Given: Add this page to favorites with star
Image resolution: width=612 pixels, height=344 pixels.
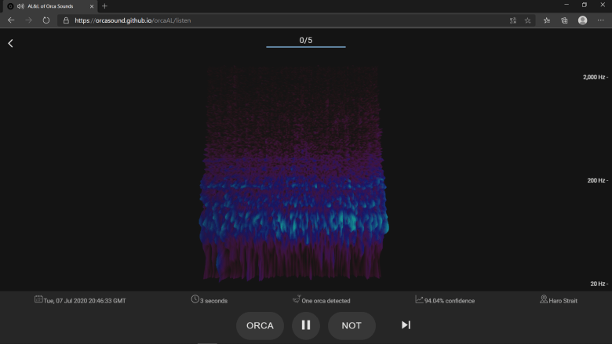Looking at the screenshot, I should (x=528, y=20).
